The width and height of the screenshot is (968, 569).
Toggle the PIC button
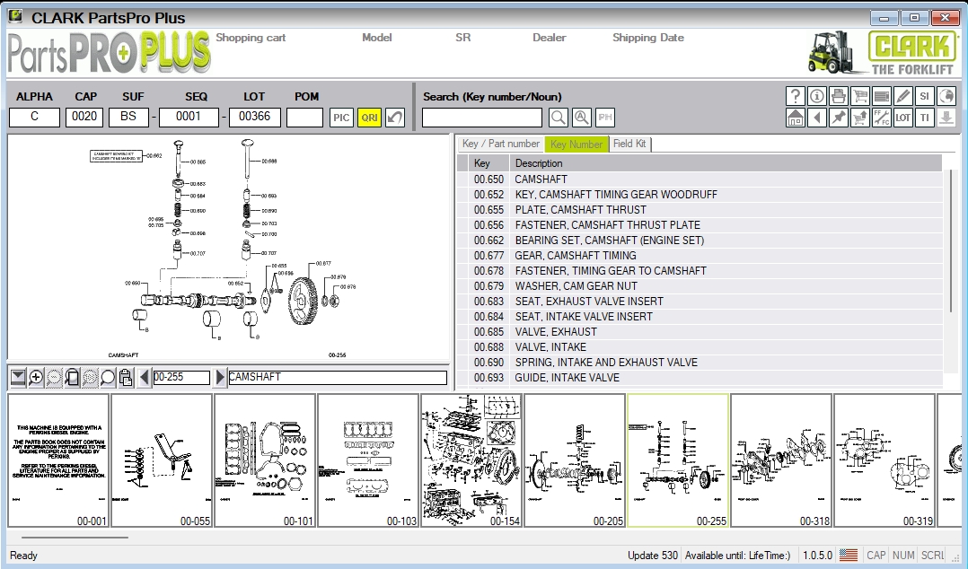(x=341, y=118)
